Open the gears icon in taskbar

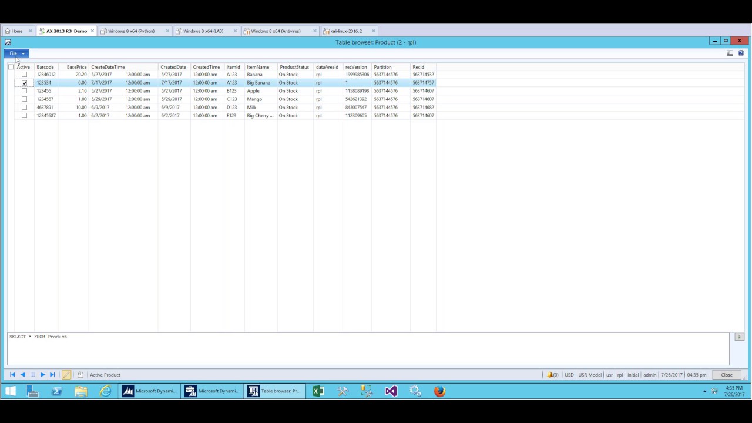pyautogui.click(x=415, y=391)
